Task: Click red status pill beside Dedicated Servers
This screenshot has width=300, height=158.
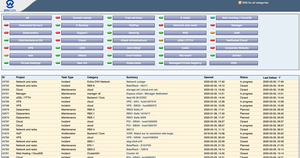Action: (6, 25)
